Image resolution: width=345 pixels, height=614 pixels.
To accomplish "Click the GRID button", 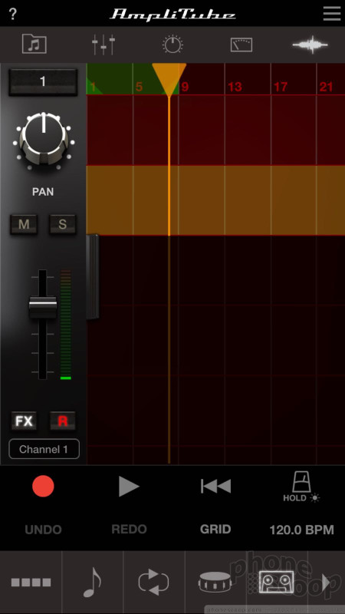I will pyautogui.click(x=215, y=530).
